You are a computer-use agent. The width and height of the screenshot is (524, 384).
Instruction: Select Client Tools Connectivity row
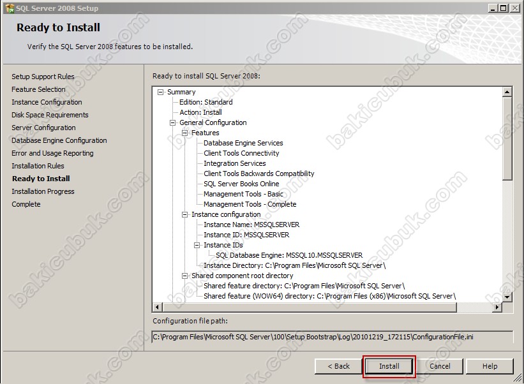point(241,153)
